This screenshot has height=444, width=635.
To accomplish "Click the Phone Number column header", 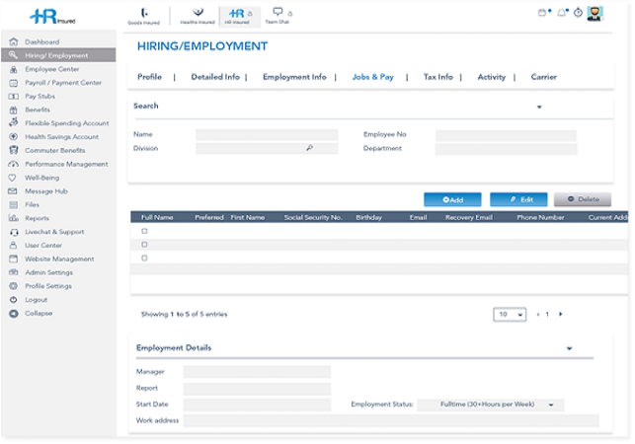I will (540, 218).
